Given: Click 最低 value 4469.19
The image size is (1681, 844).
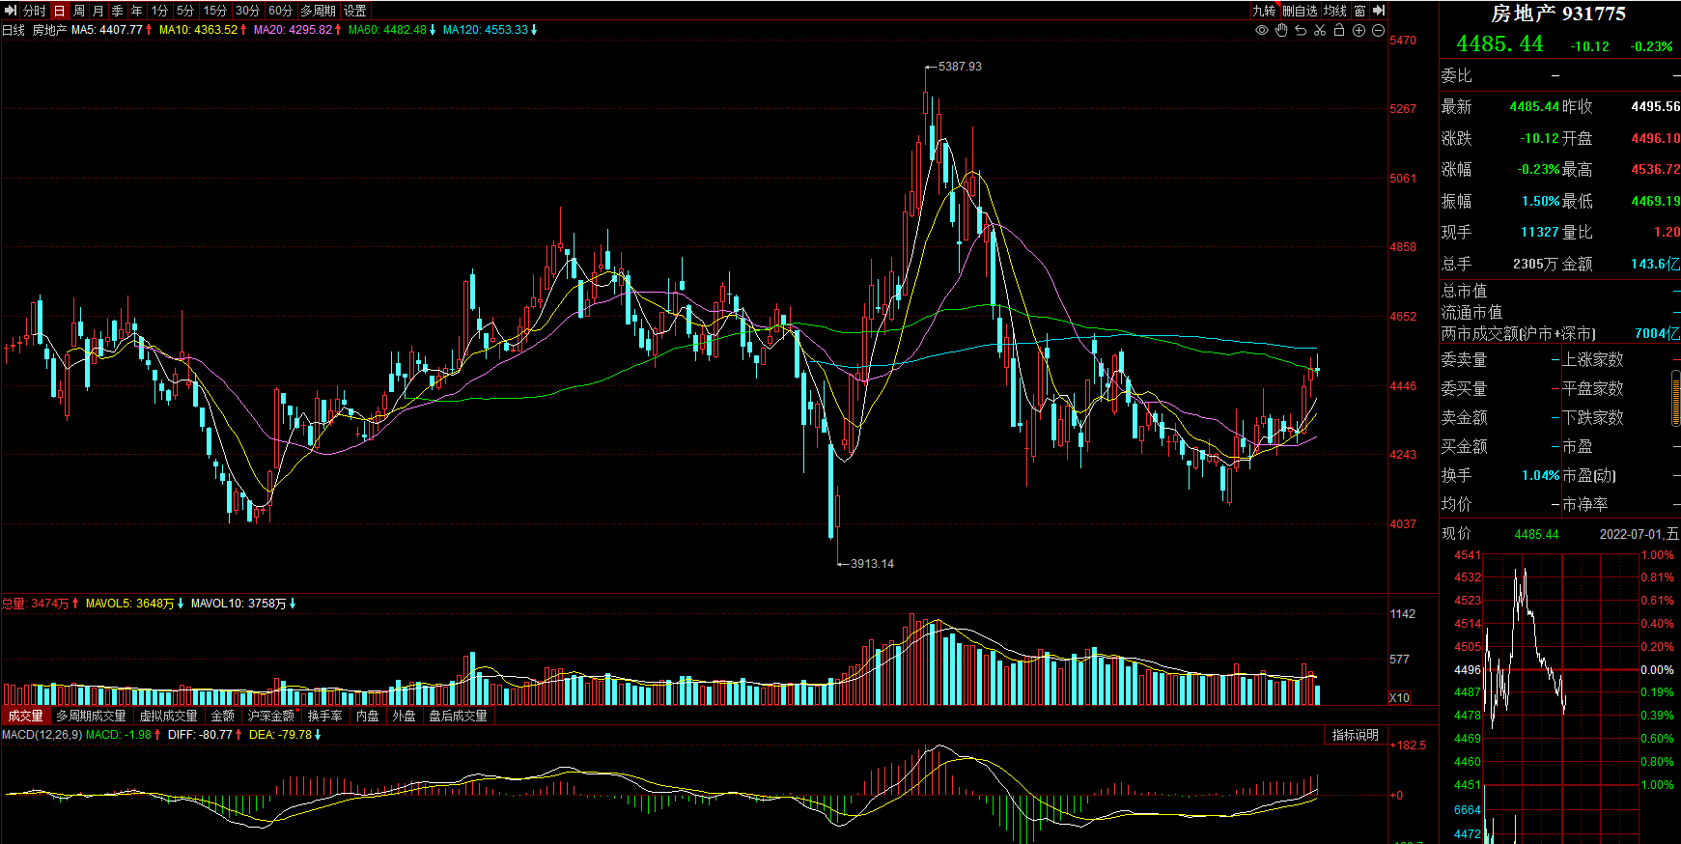Looking at the screenshot, I should (x=1655, y=201).
